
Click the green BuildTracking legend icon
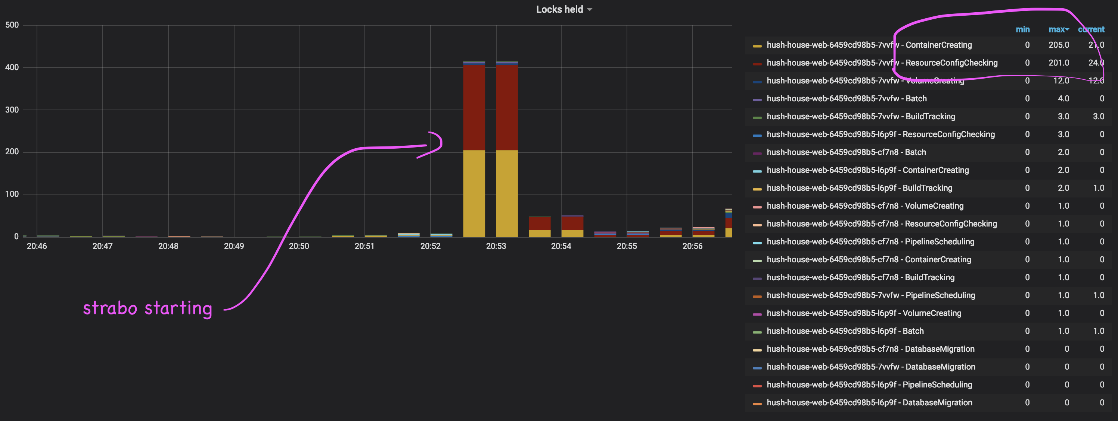[x=757, y=117]
